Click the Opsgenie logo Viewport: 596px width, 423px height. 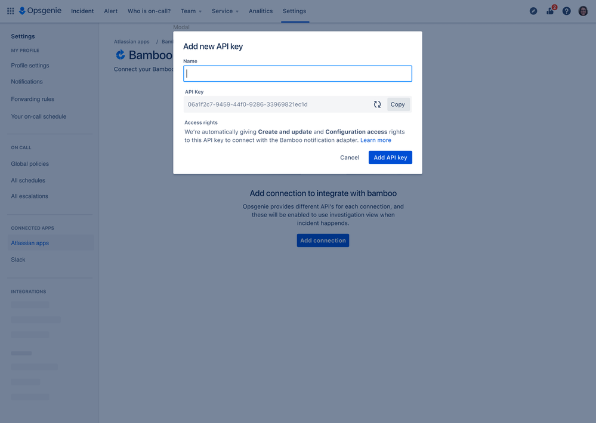41,11
